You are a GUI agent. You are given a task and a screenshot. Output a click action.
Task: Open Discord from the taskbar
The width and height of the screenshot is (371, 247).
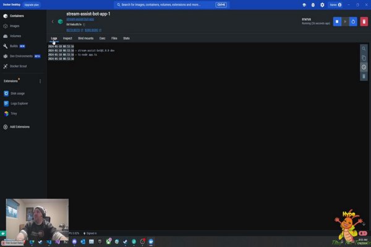[74, 241]
